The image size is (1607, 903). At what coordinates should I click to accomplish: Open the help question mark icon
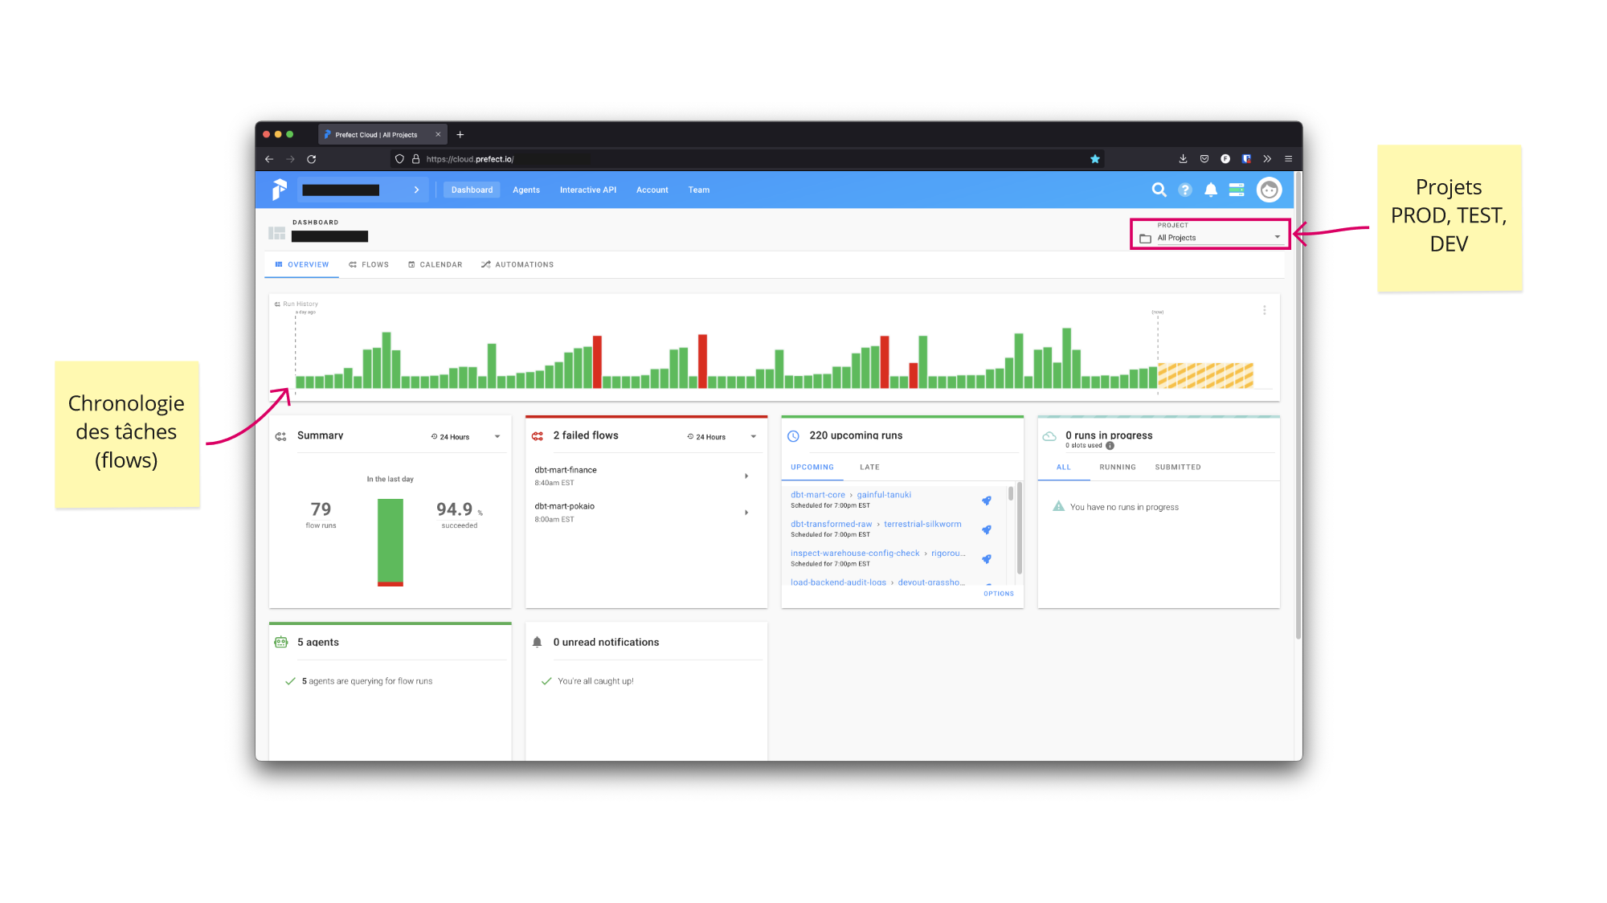click(x=1185, y=190)
